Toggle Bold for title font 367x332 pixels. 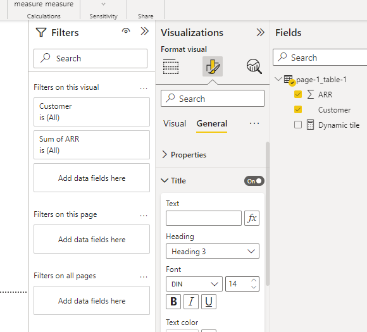click(173, 302)
